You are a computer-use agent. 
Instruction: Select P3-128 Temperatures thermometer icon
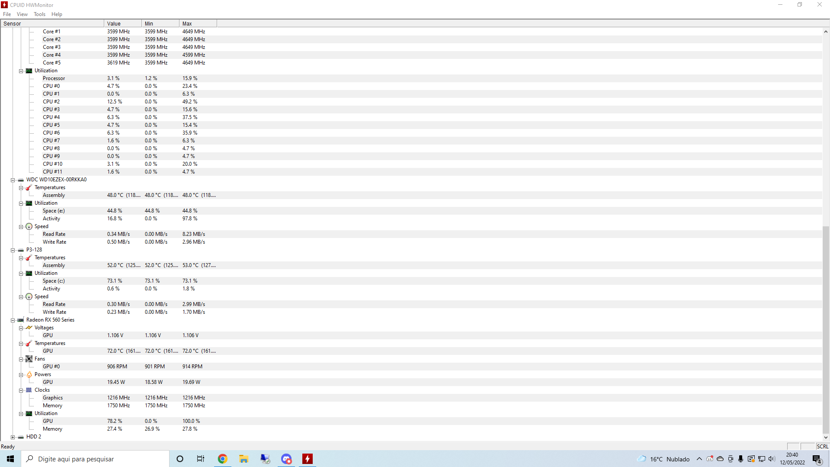29,258
